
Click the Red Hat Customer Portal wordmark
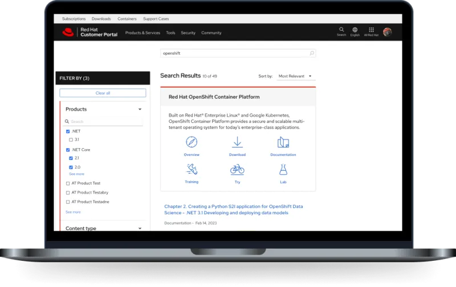coord(99,32)
